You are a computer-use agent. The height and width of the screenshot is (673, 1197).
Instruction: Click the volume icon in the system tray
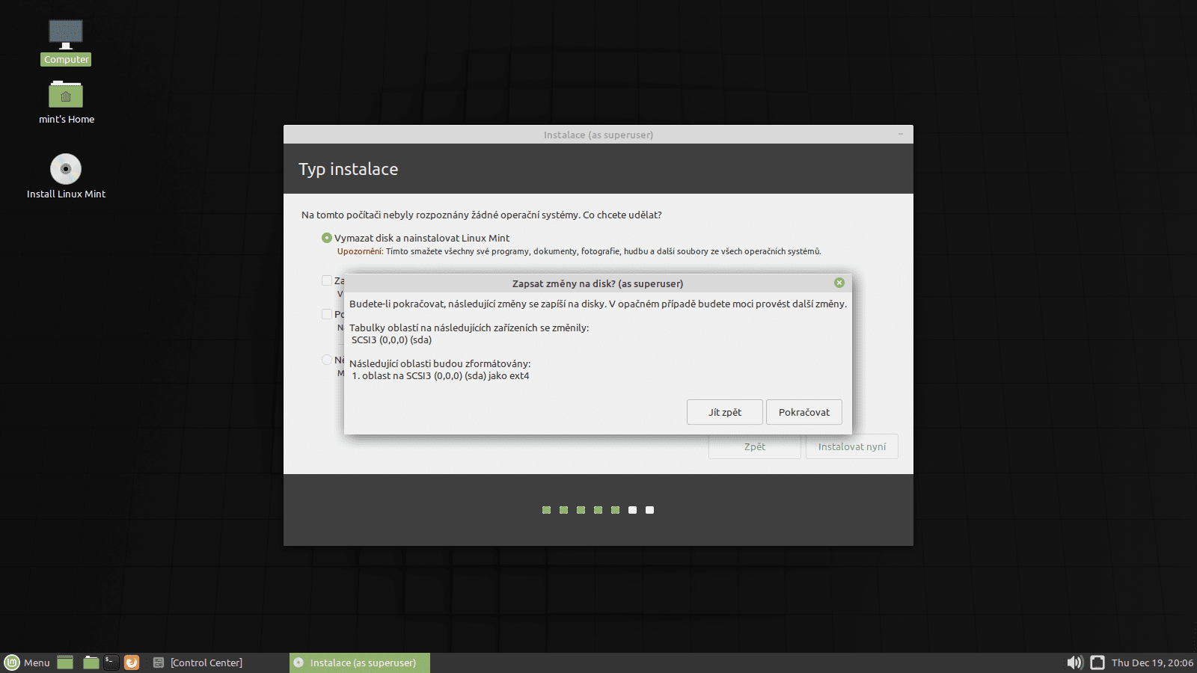[1075, 663]
